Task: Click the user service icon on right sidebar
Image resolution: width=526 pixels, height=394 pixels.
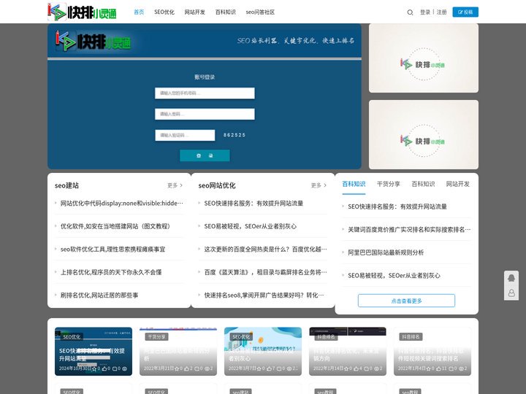Action: click(511, 293)
